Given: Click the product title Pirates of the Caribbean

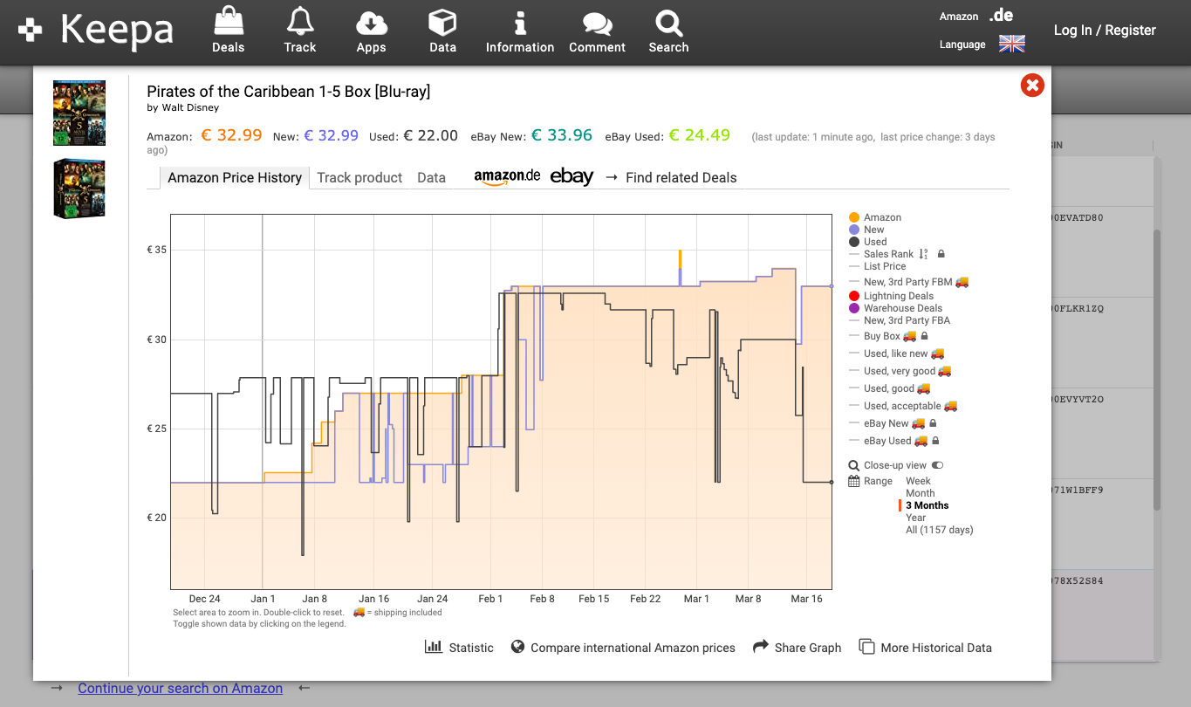Looking at the screenshot, I should [x=289, y=92].
